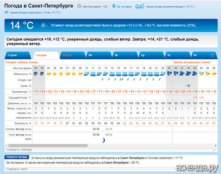
Task: Switch to the Завтра tab
Action: pyautogui.click(x=72, y=55)
